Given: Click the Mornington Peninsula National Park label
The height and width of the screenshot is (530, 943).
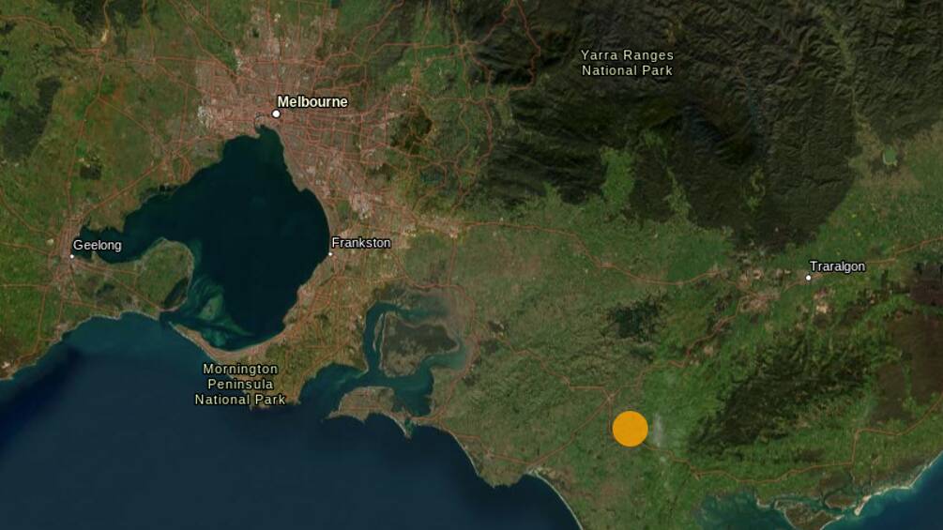Looking at the screenshot, I should 240,384.
